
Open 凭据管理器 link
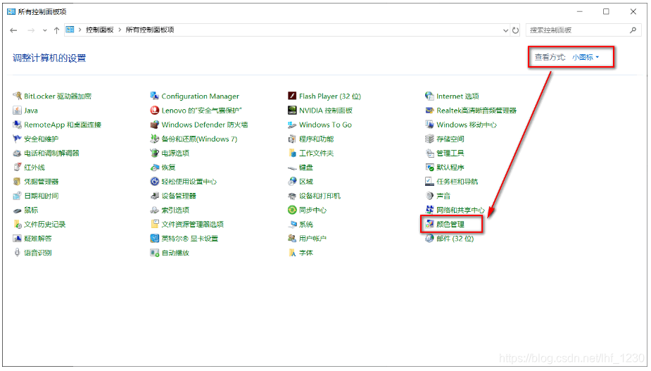[x=41, y=182]
